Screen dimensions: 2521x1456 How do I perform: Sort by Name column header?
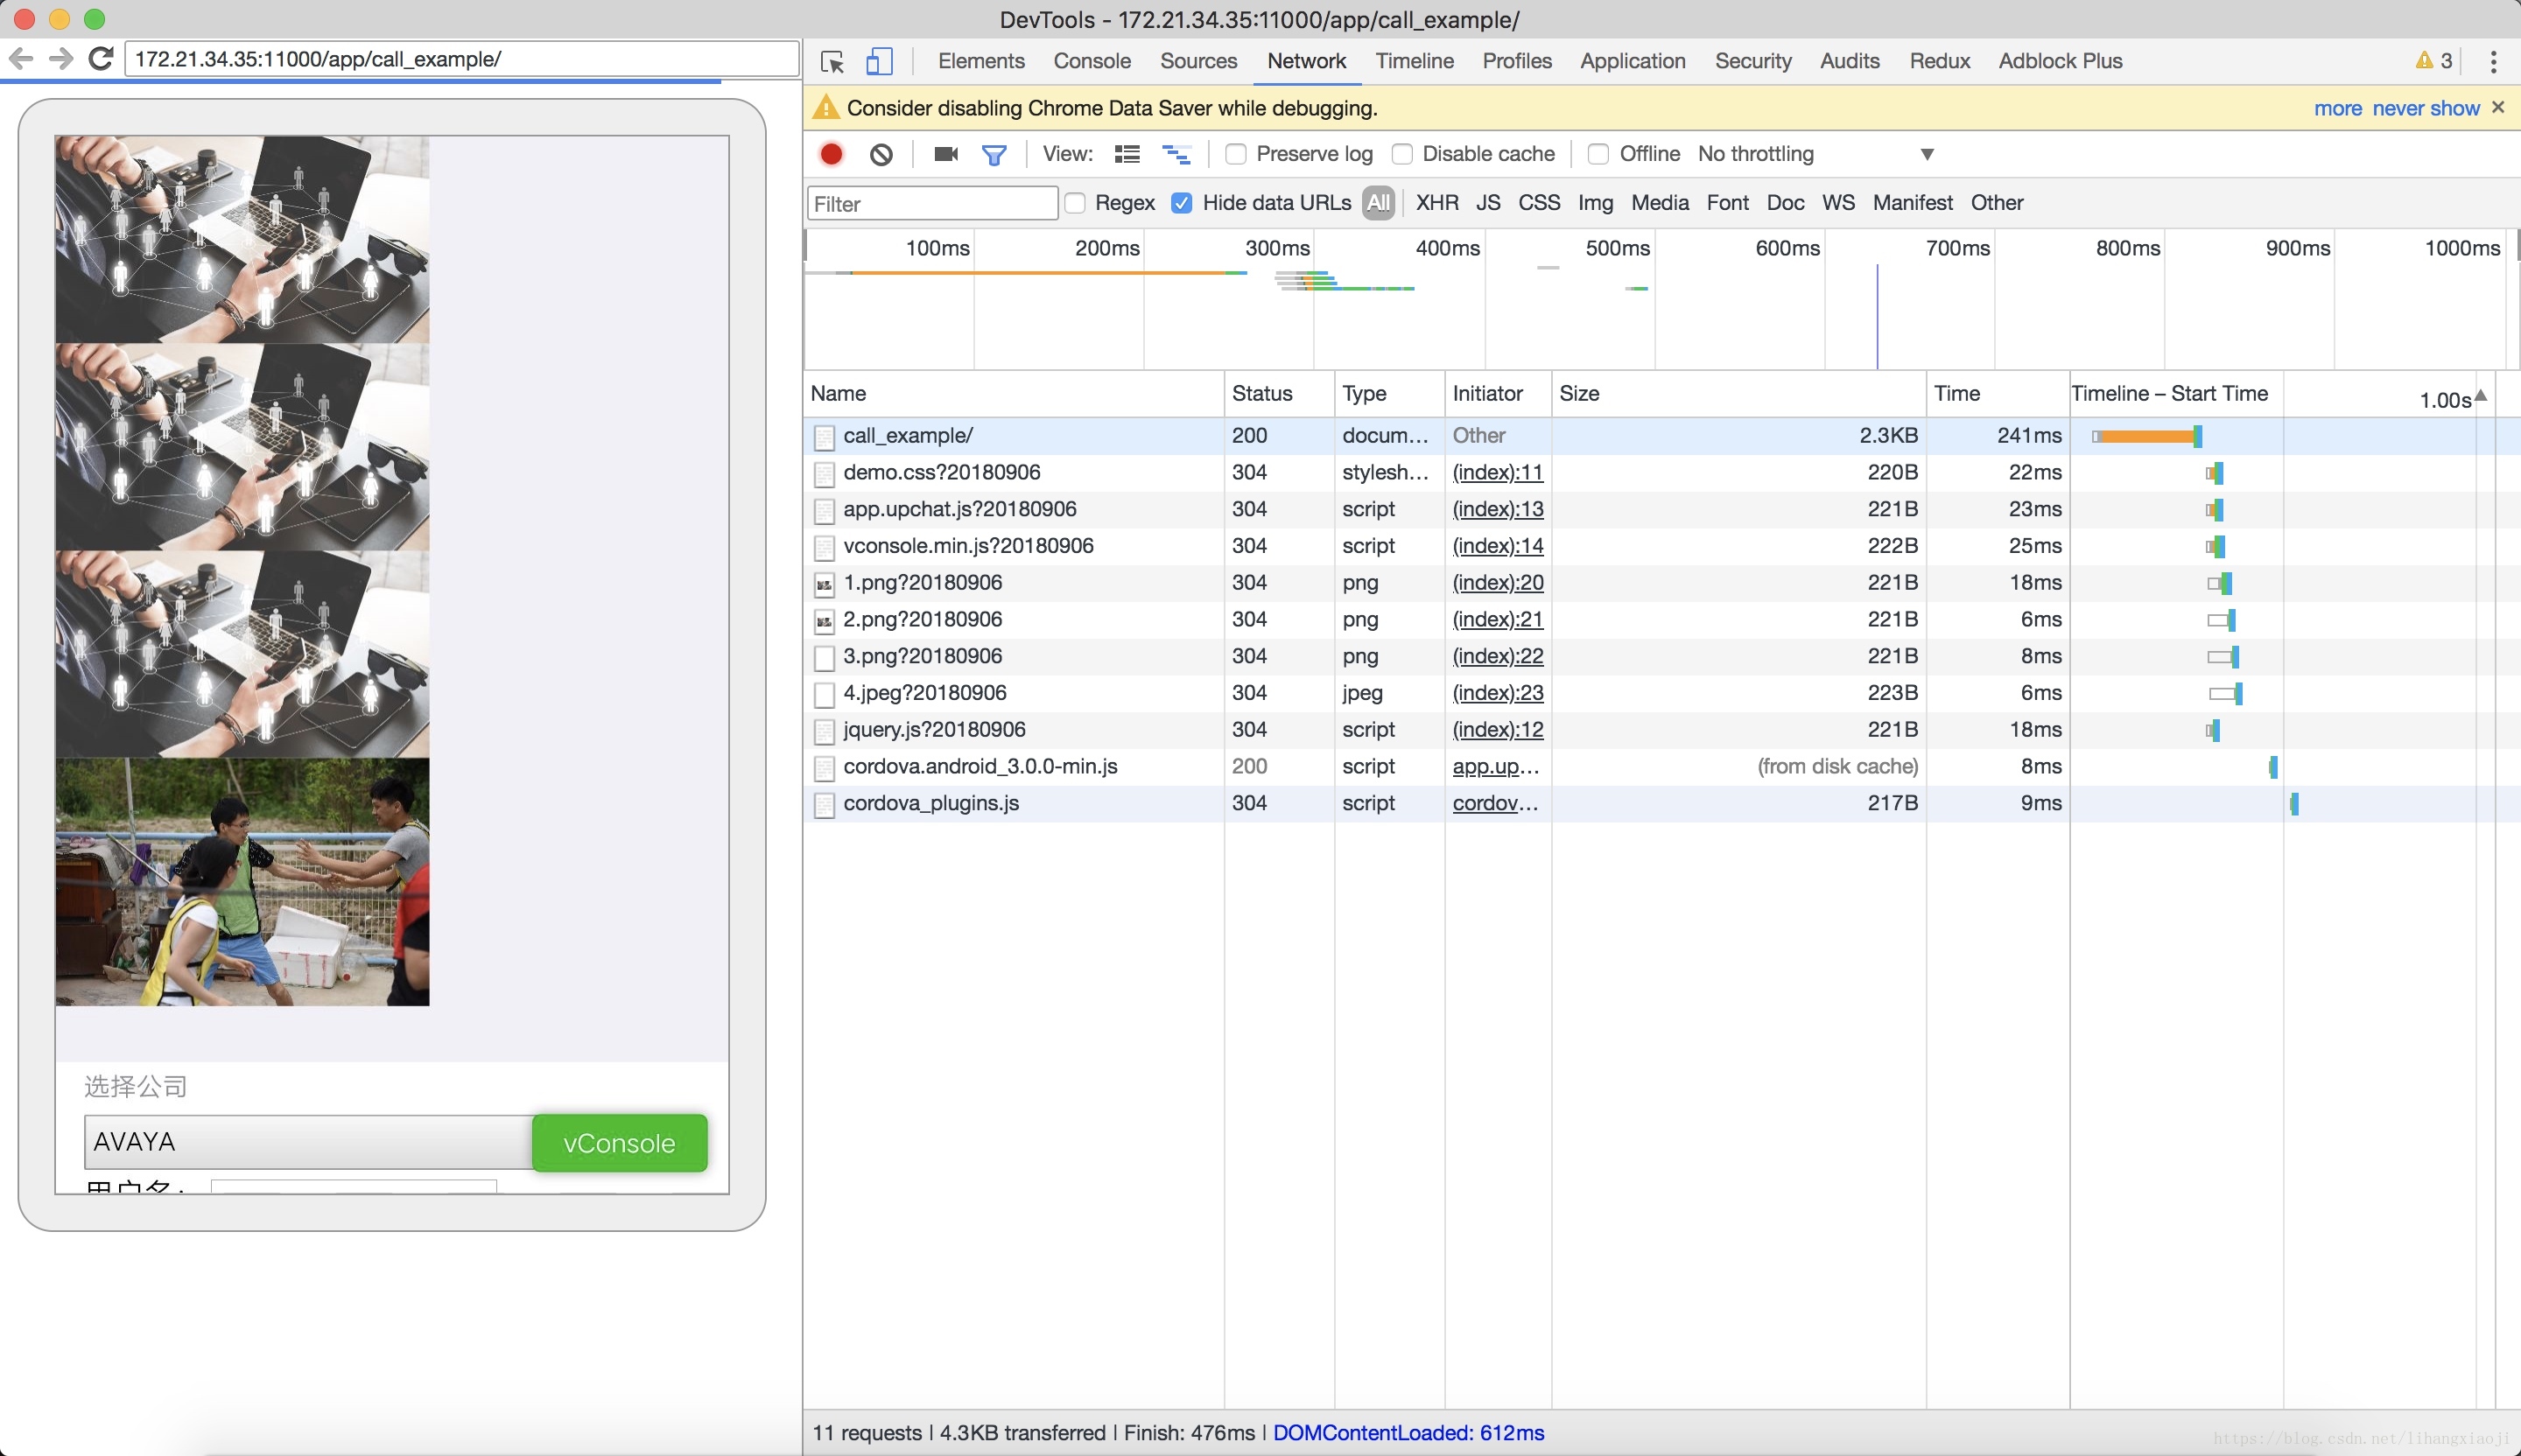point(1014,393)
